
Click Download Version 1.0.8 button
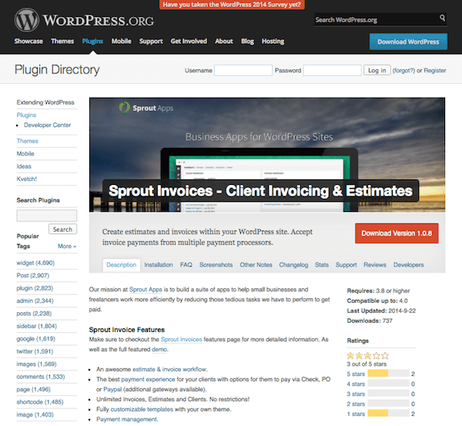pos(397,233)
